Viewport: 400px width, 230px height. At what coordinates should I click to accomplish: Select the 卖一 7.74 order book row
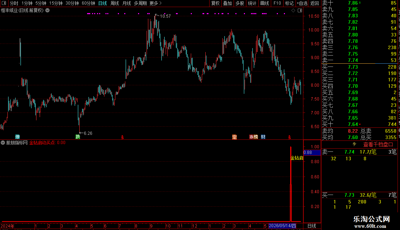(359, 60)
